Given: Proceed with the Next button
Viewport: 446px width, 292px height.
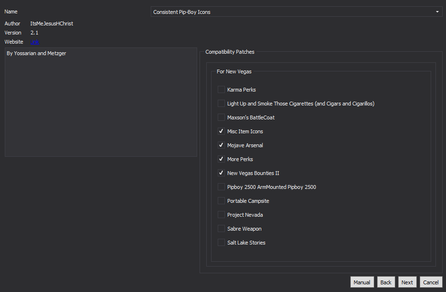Looking at the screenshot, I should 407,282.
